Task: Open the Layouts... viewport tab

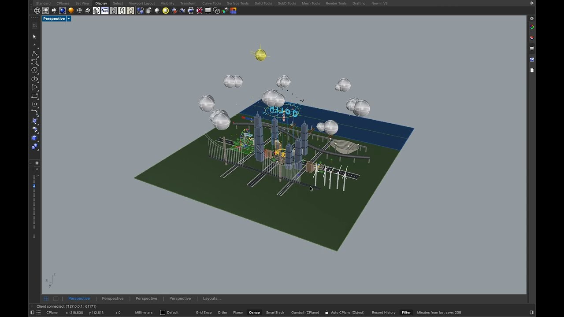Action: [x=211, y=299]
